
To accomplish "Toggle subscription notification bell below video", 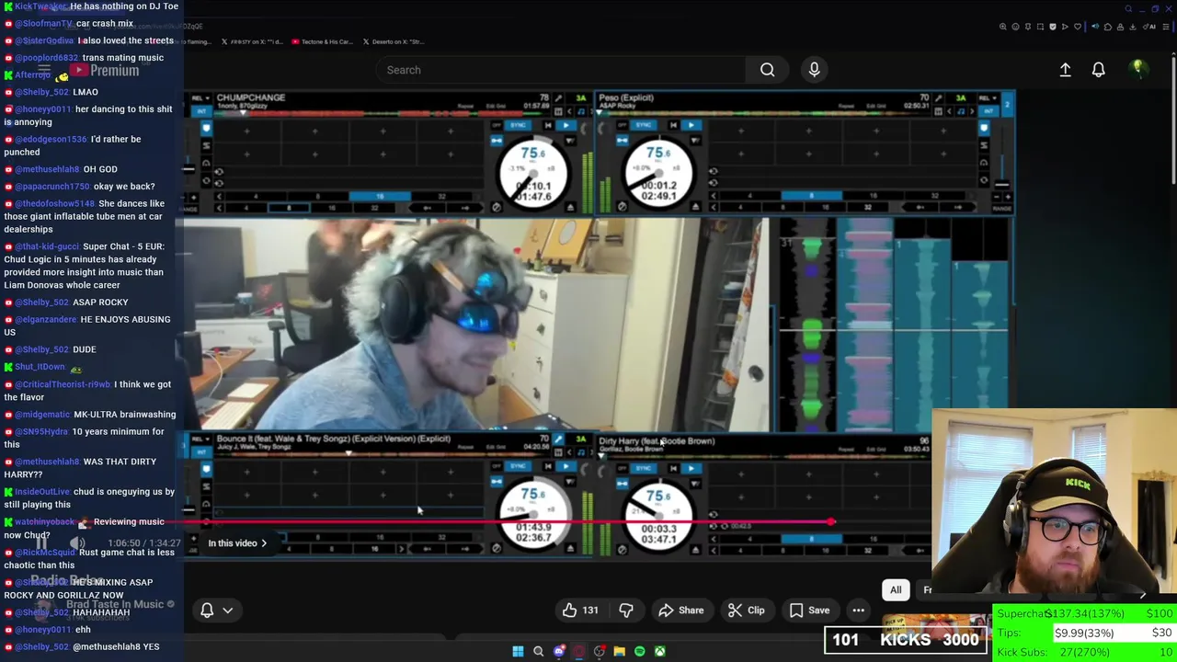I will (x=207, y=611).
